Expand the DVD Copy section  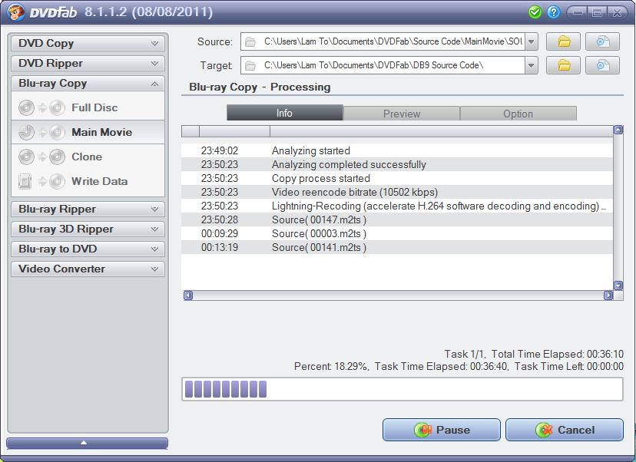coord(88,44)
